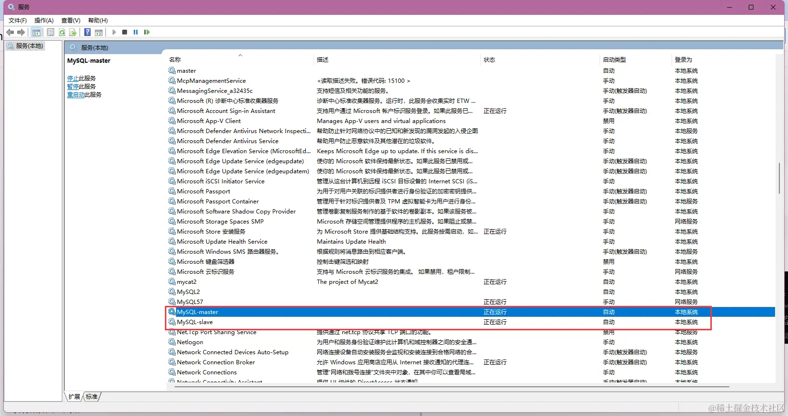
Task: Click the 重启动 link to restart this service
Action: [76, 94]
